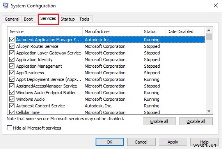Click the Cancel button
Viewport: 222px width, 149px height.
[x=141, y=142]
